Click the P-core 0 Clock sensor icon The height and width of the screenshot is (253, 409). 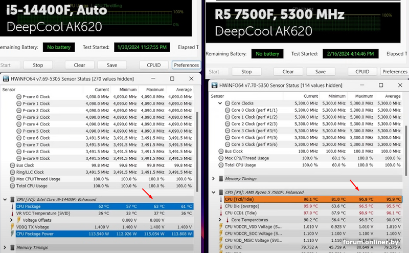pos(19,97)
